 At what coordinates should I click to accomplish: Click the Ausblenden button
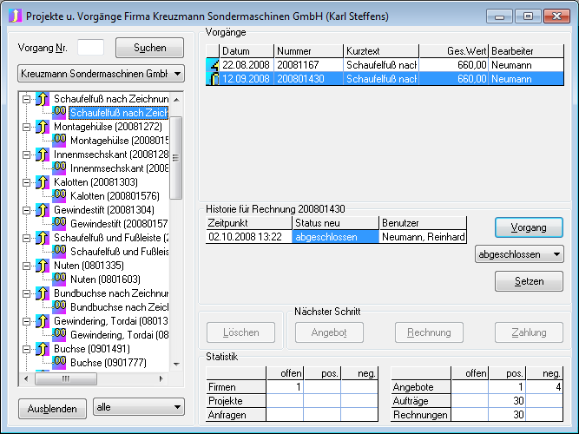coord(52,406)
